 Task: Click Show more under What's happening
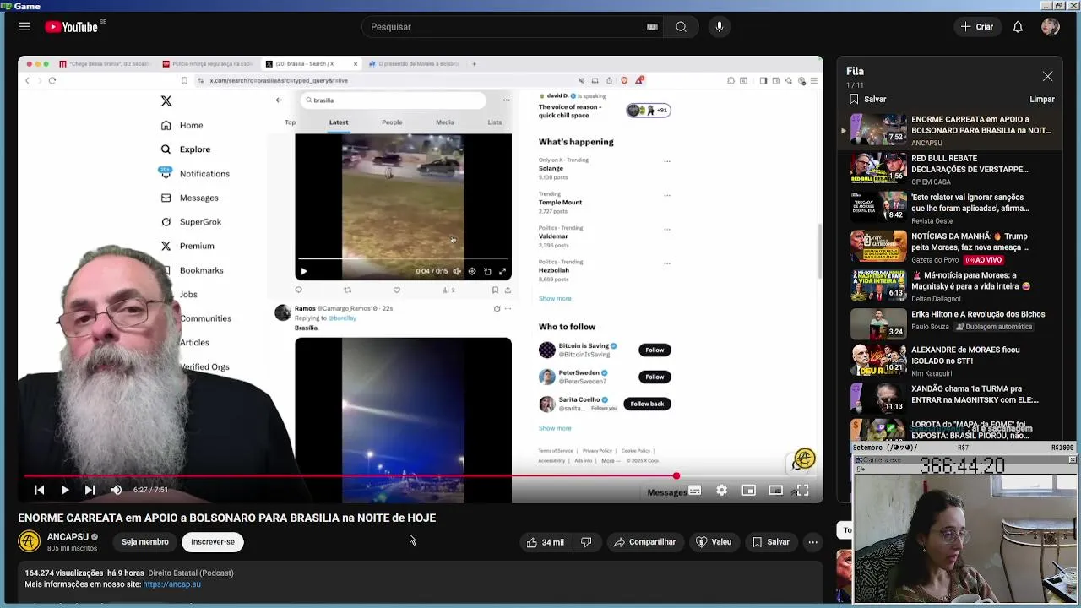pyautogui.click(x=555, y=298)
